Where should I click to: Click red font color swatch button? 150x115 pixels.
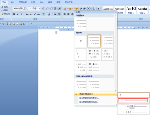pyautogui.click(x=49, y=14)
